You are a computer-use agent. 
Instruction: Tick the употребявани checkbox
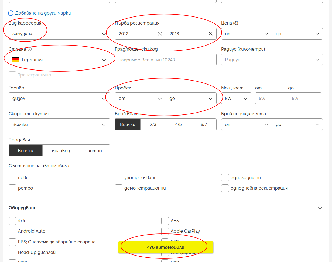[119, 178]
